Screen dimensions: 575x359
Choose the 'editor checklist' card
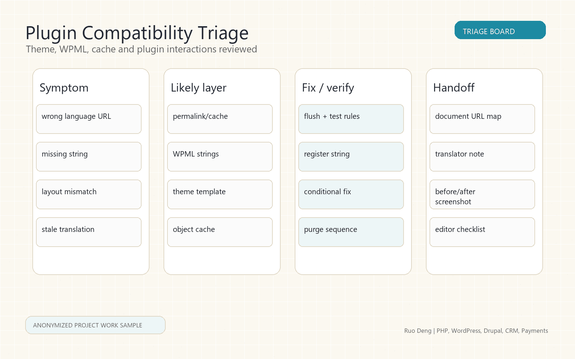coord(482,232)
